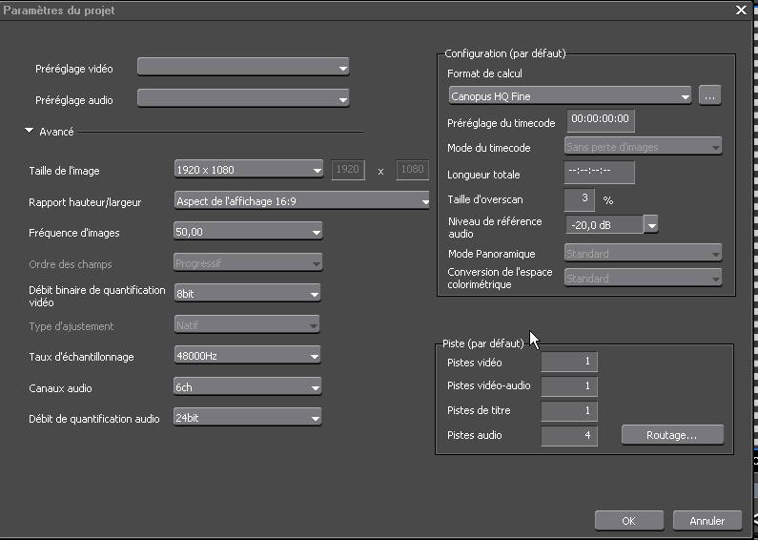Click the Pistes audio count field
This screenshot has height=540, width=758.
[569, 435]
